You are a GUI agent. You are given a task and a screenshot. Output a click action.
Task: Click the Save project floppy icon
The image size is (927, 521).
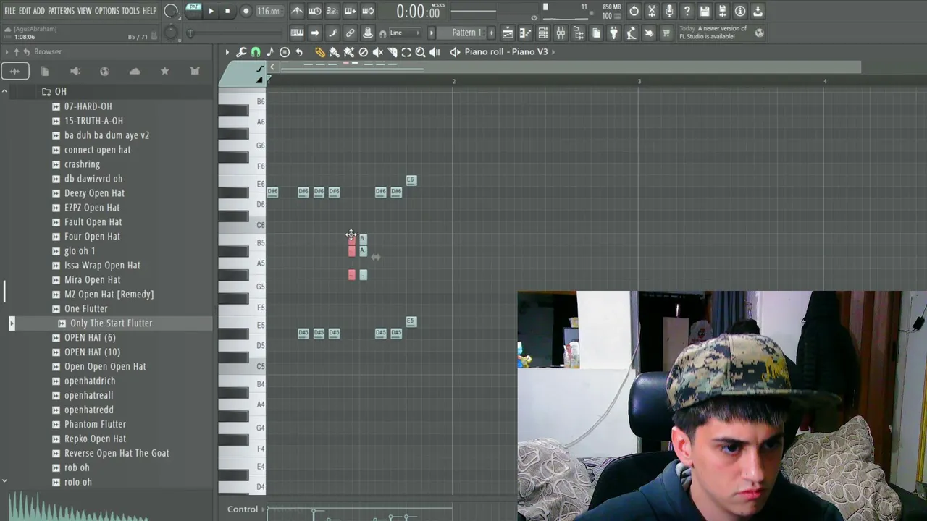[x=705, y=11]
